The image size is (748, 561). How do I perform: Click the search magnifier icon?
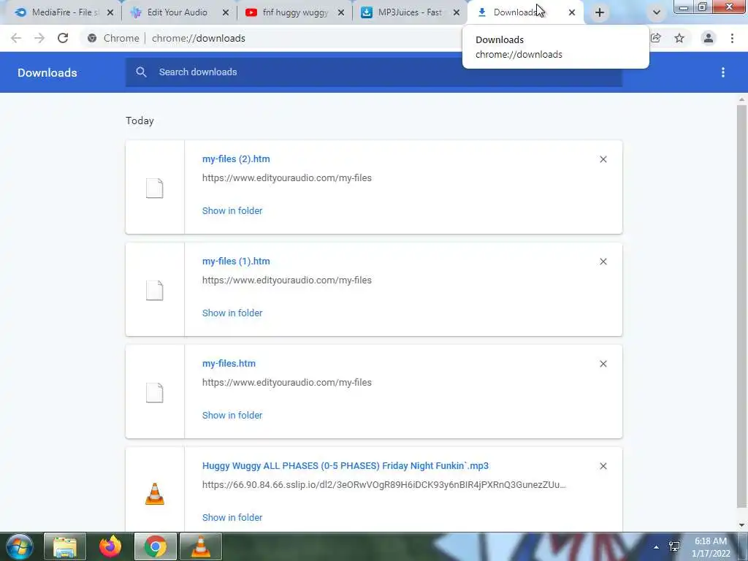tap(141, 72)
